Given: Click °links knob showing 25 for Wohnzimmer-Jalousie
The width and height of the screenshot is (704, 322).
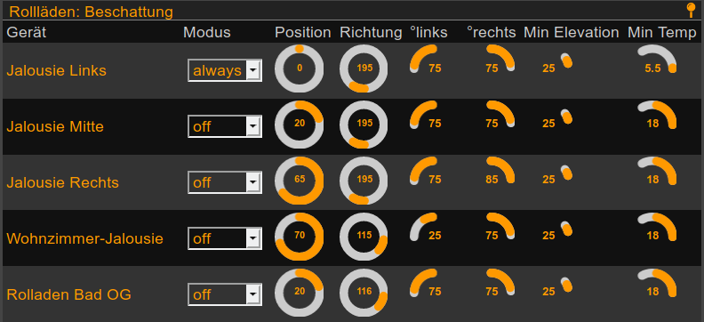Looking at the screenshot, I should (425, 227).
